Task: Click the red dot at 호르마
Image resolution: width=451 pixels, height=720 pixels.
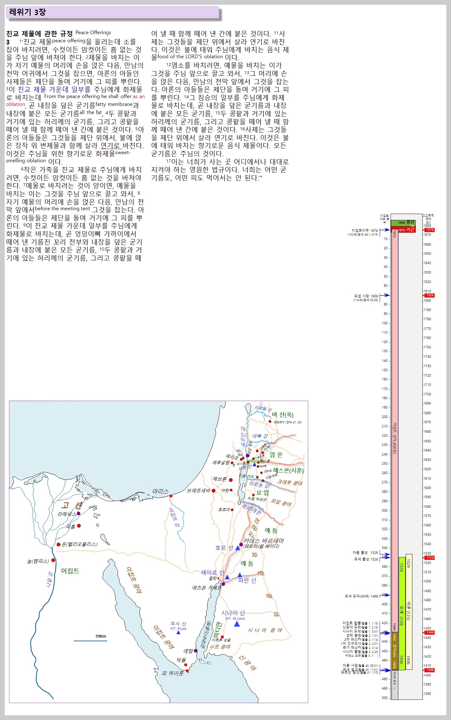Action: [232, 510]
